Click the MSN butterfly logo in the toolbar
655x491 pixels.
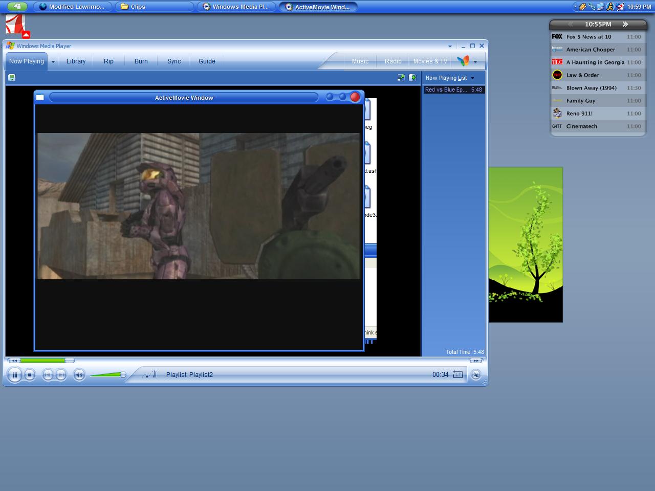tap(464, 60)
